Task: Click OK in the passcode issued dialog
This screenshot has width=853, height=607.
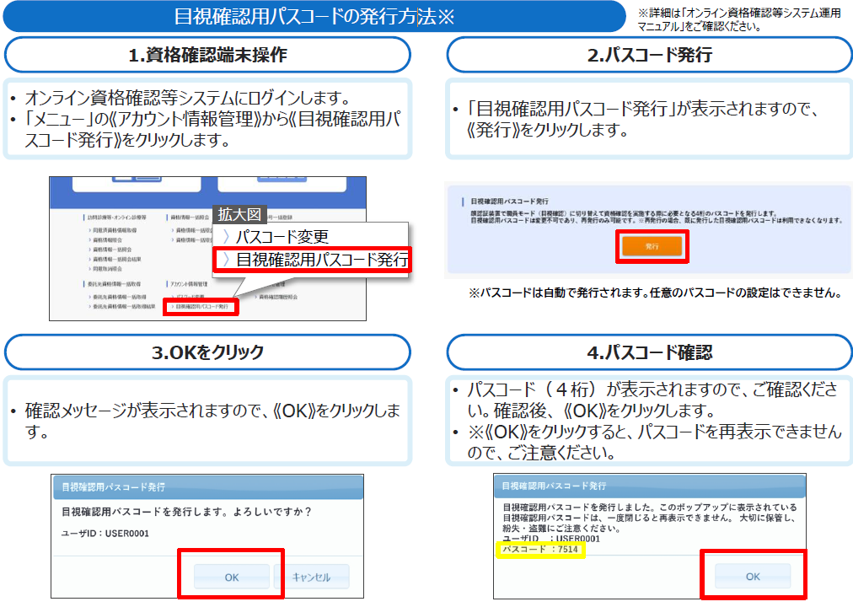Action: [753, 577]
